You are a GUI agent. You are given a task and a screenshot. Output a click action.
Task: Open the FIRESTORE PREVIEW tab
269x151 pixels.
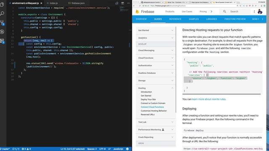click(235, 19)
